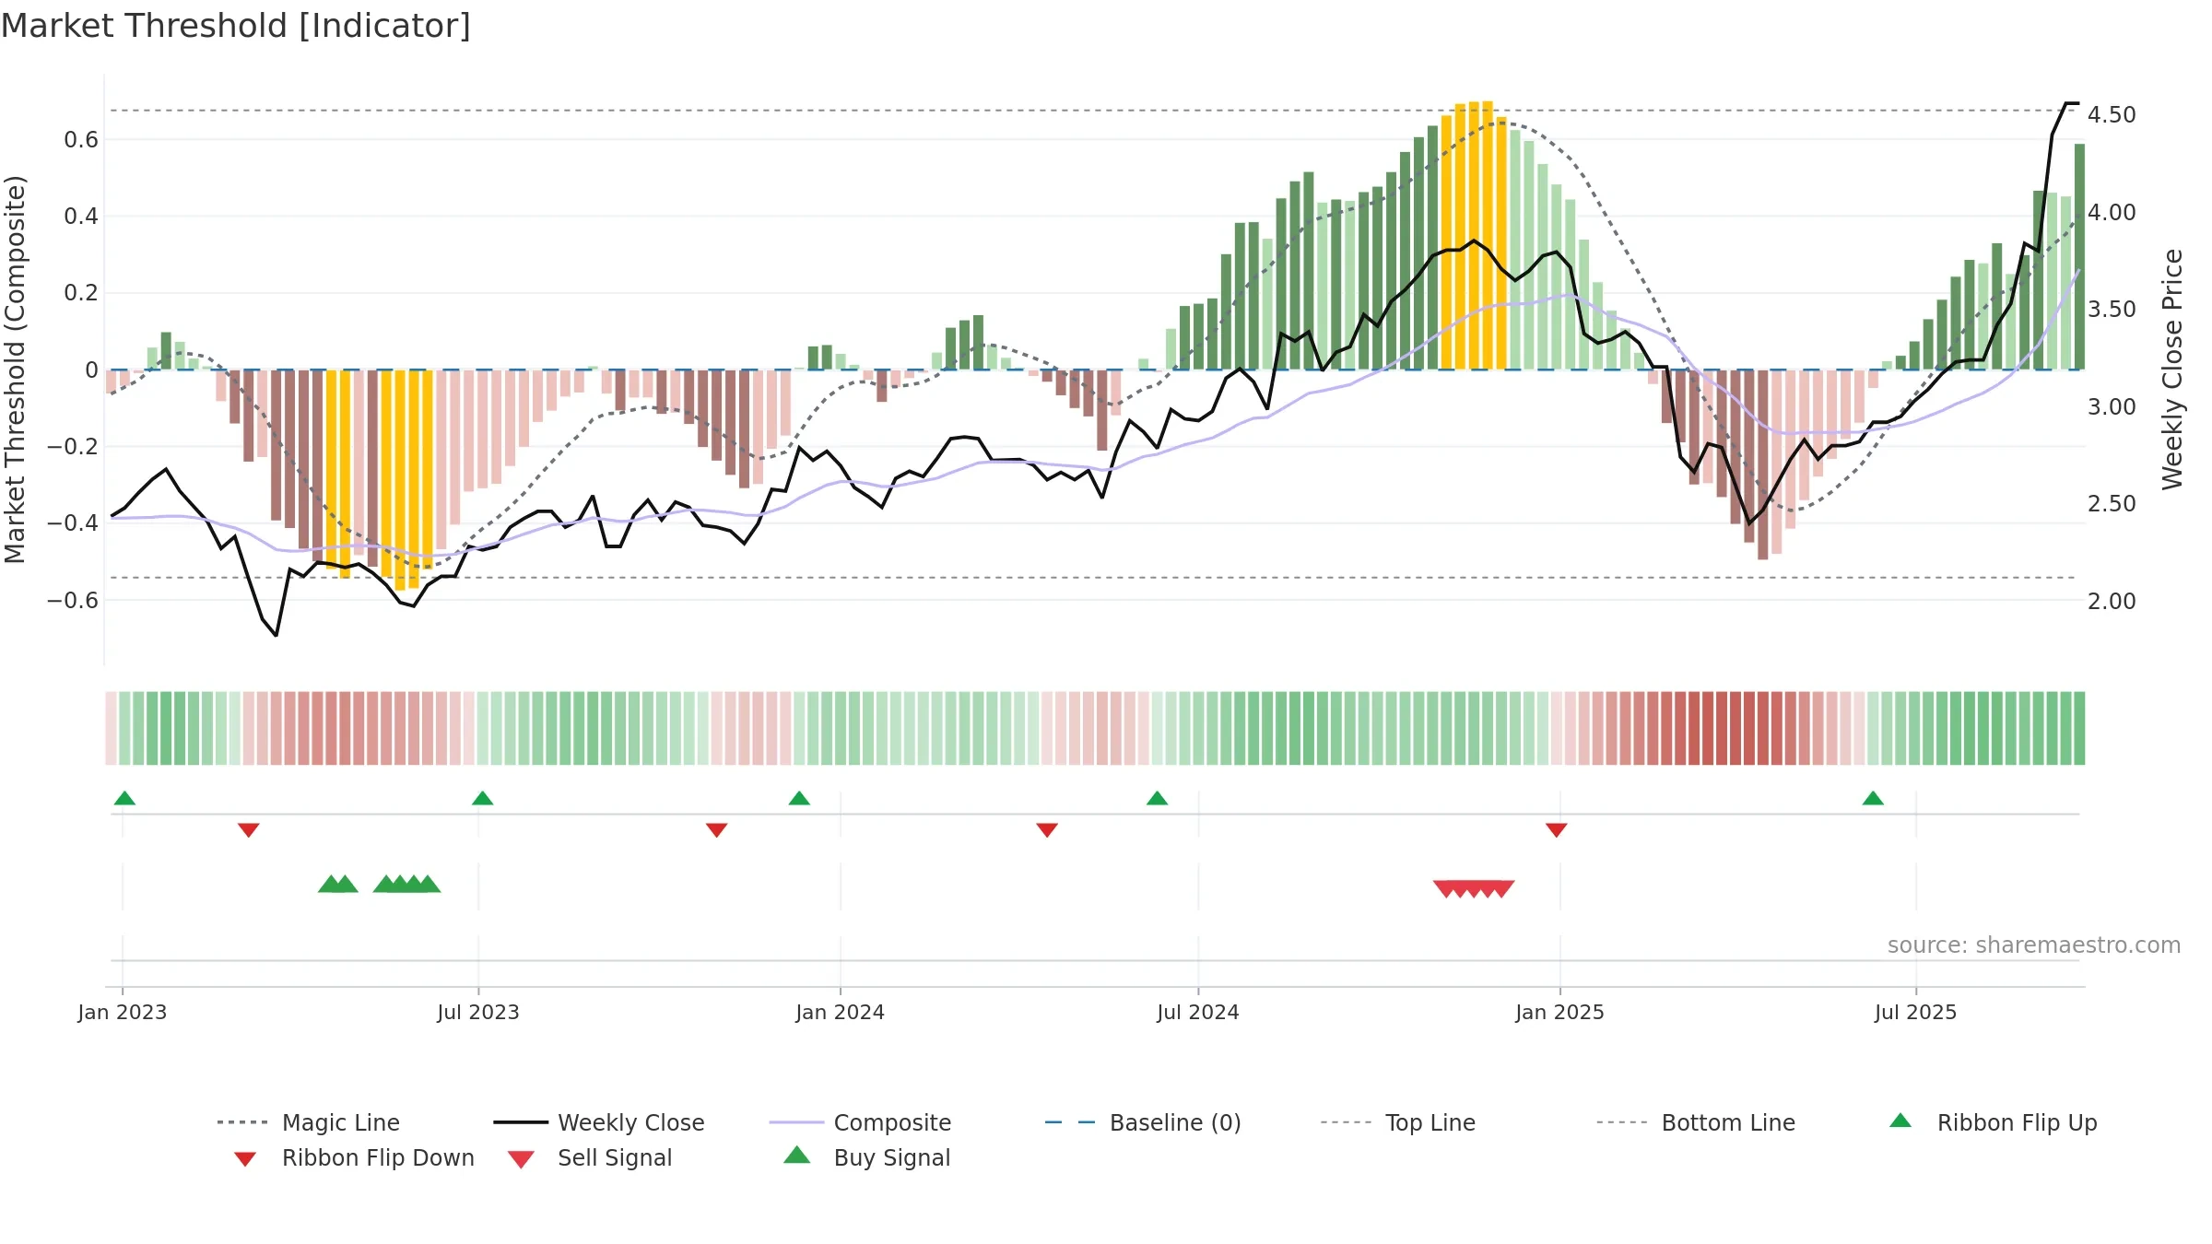Click the ribbon flip down marker in late 2023
This screenshot has height=1244, width=2212.
(x=716, y=829)
